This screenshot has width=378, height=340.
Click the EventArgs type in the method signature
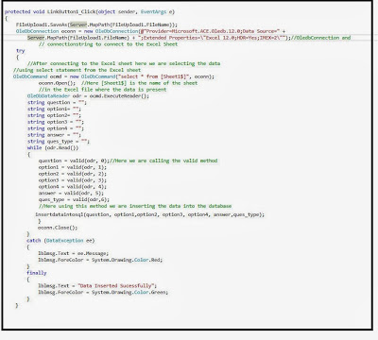[153, 11]
